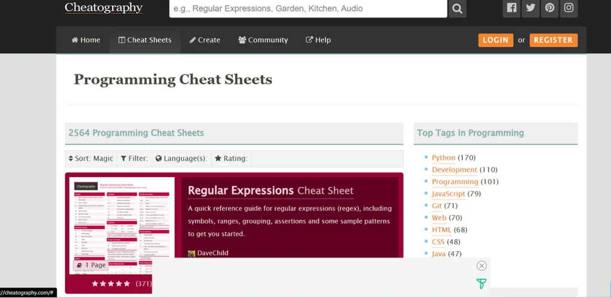611x298 pixels.
Task: Open the Help menu
Action: coord(319,40)
